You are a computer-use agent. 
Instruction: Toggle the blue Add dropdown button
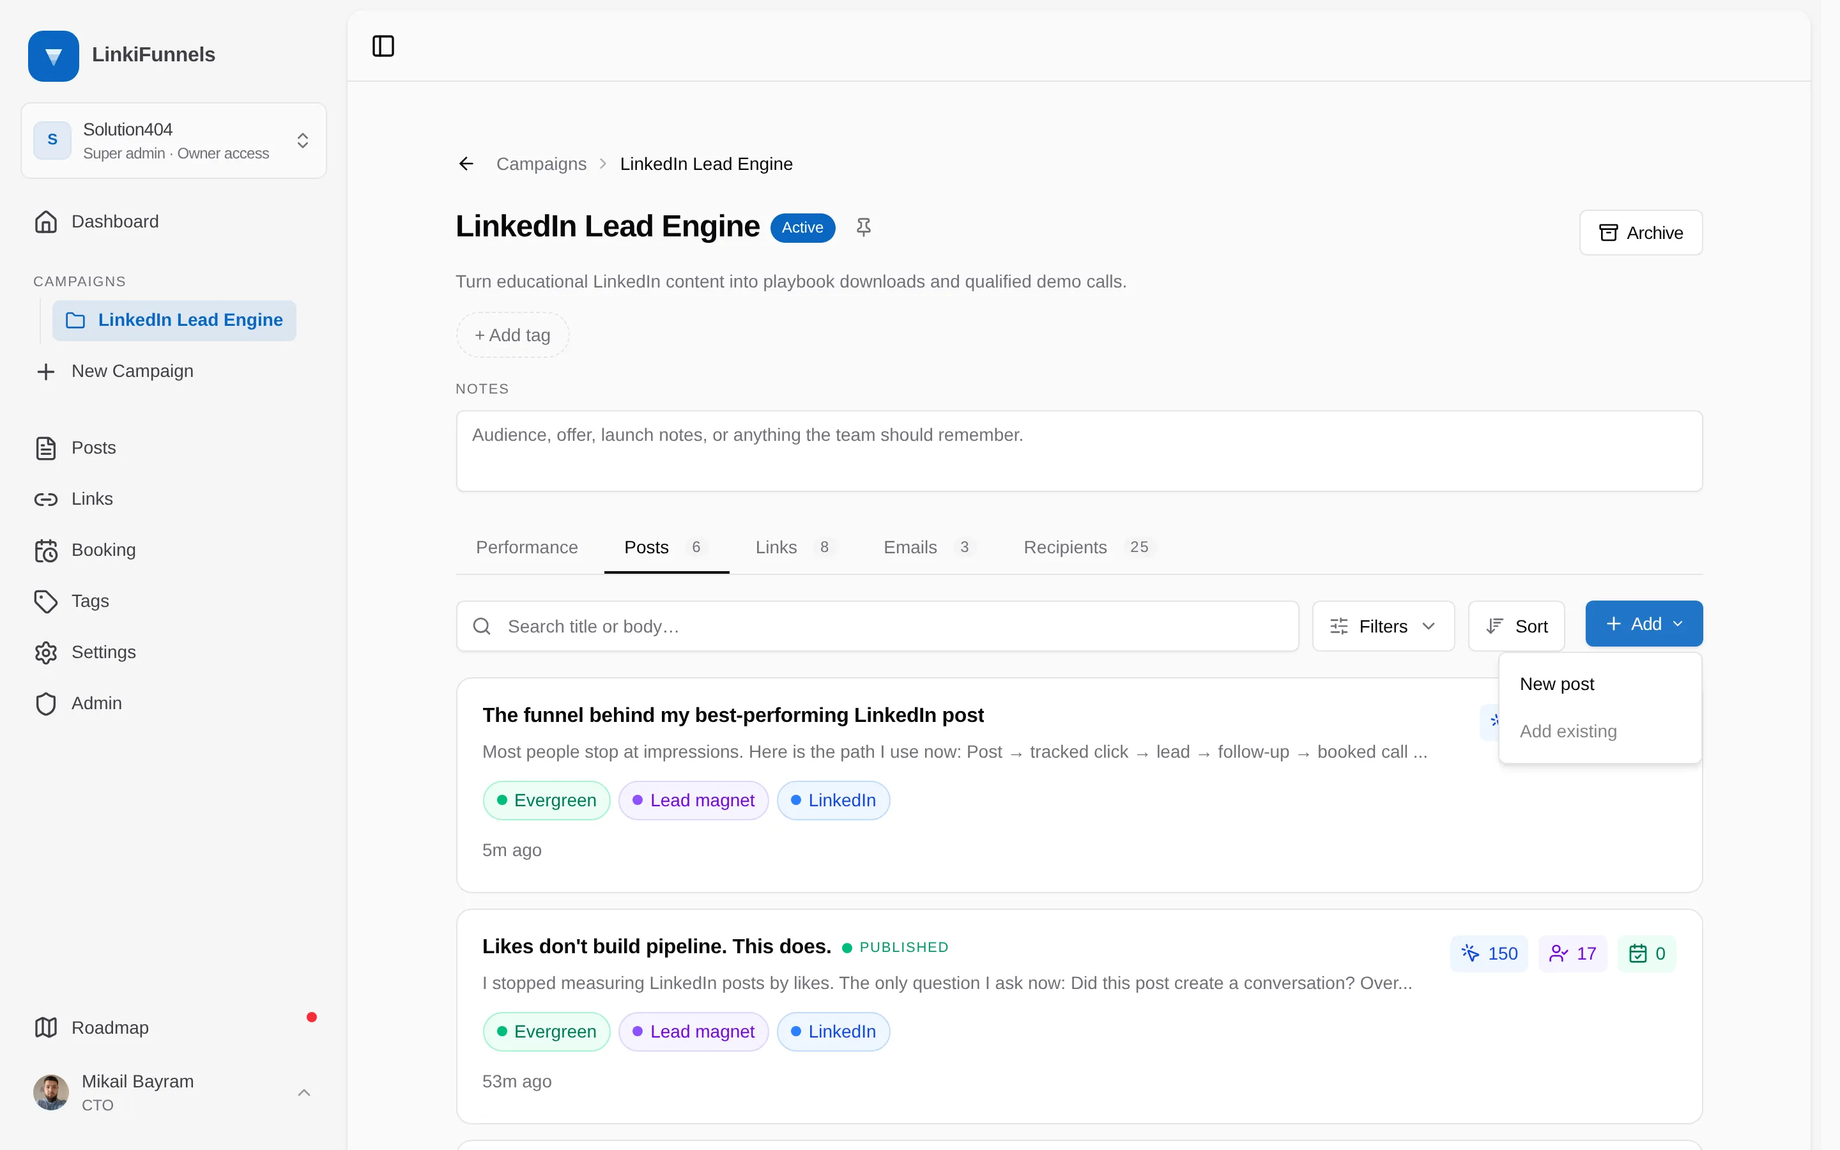[x=1644, y=624]
